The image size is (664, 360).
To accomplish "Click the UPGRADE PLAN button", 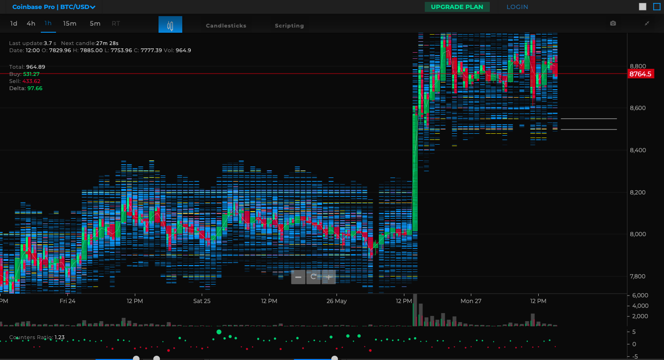I will pyautogui.click(x=457, y=7).
